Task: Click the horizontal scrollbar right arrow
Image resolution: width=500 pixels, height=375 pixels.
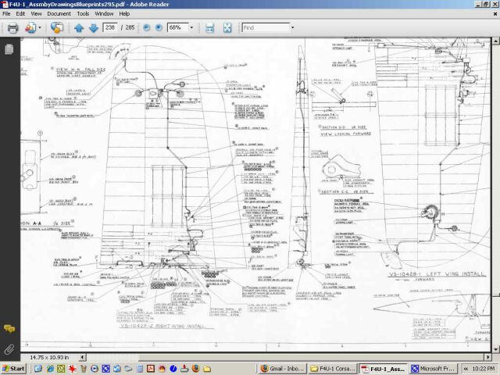Action: point(487,358)
